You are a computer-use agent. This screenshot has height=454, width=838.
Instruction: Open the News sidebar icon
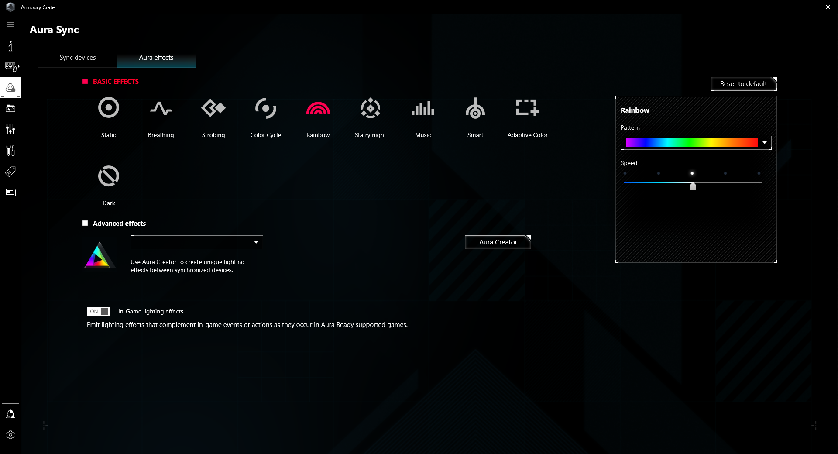[10, 193]
